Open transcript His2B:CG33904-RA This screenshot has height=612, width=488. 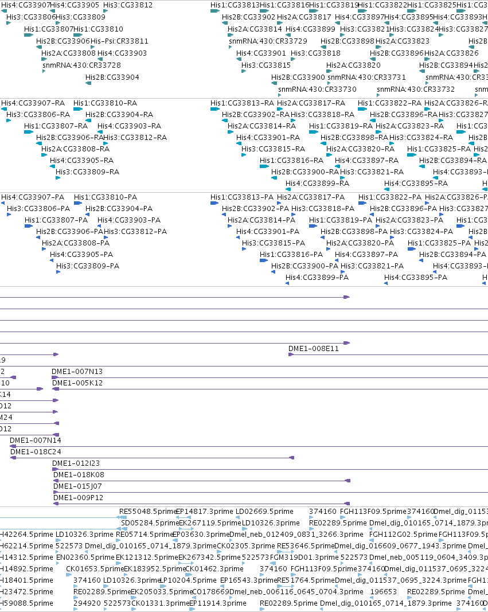119,115
